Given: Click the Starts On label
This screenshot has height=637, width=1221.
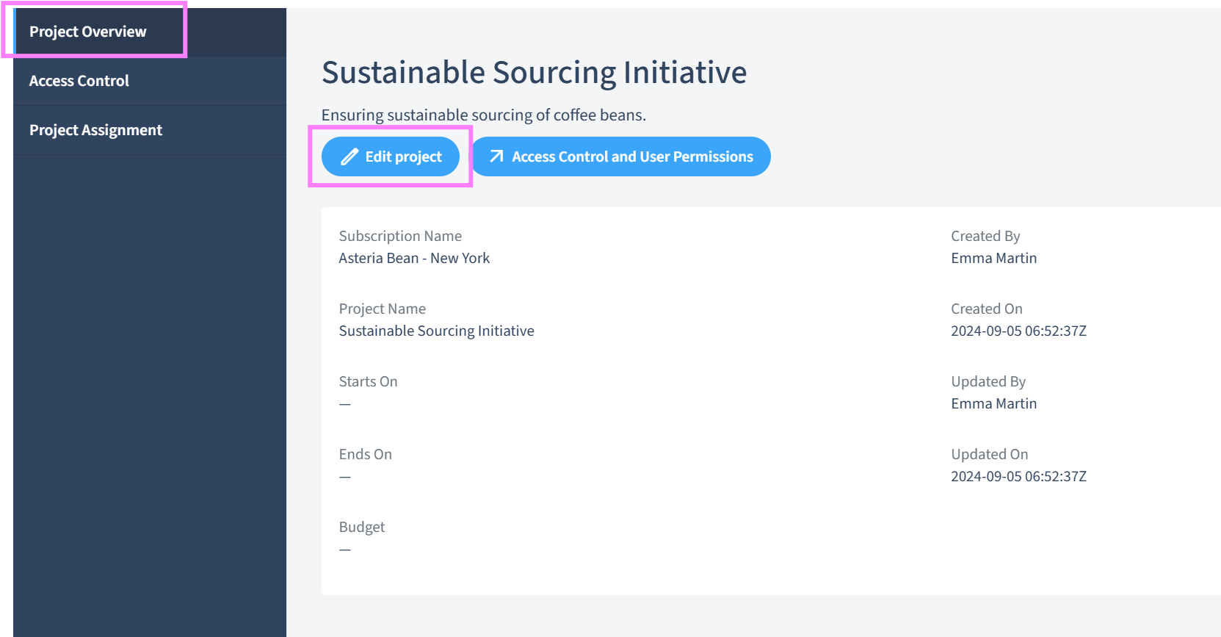Looking at the screenshot, I should pos(368,381).
